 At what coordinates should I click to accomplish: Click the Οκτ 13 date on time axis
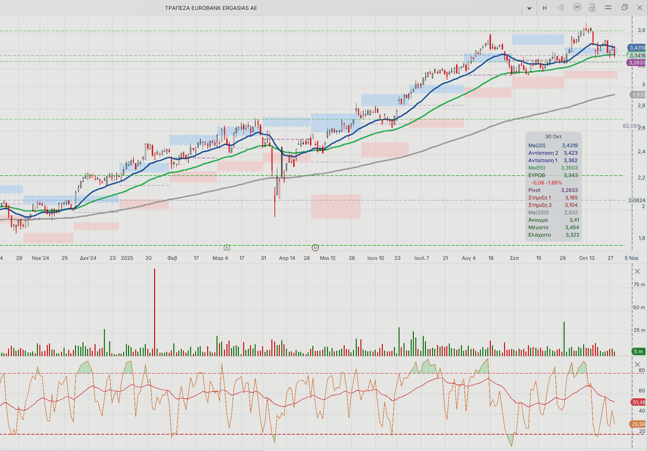[x=587, y=258]
